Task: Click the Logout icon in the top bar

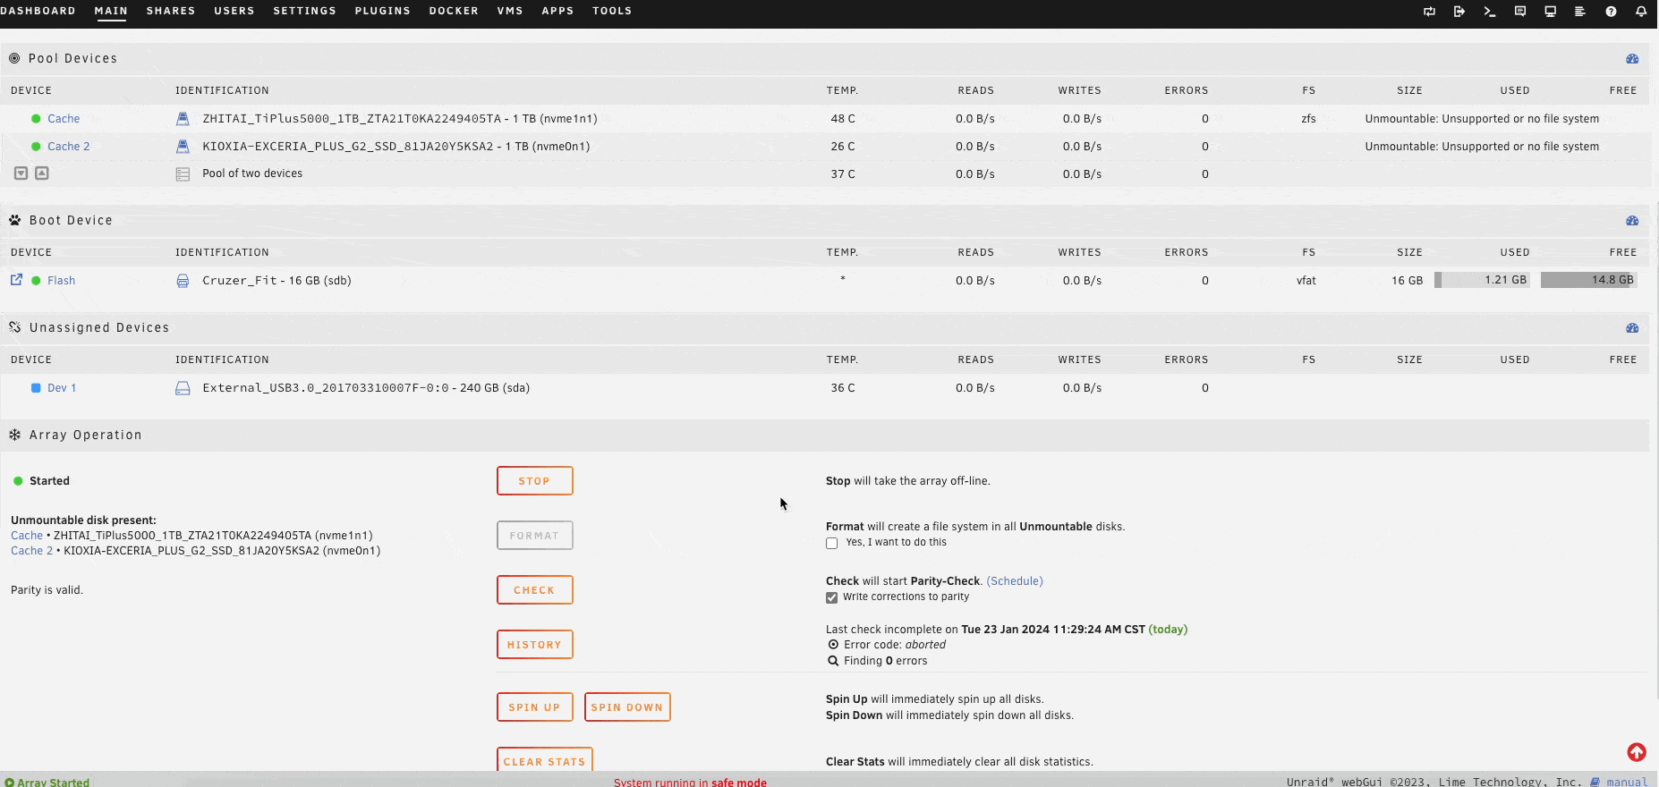Action: point(1459,12)
